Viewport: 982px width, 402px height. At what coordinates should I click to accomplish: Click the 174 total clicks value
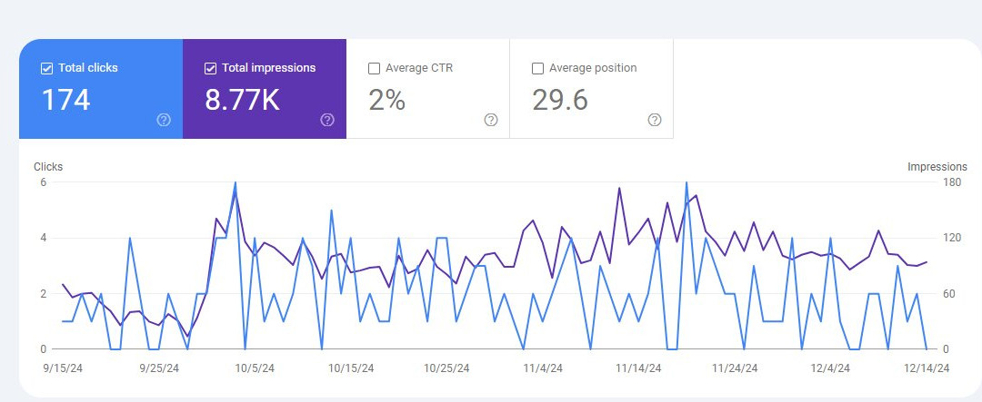(x=66, y=100)
